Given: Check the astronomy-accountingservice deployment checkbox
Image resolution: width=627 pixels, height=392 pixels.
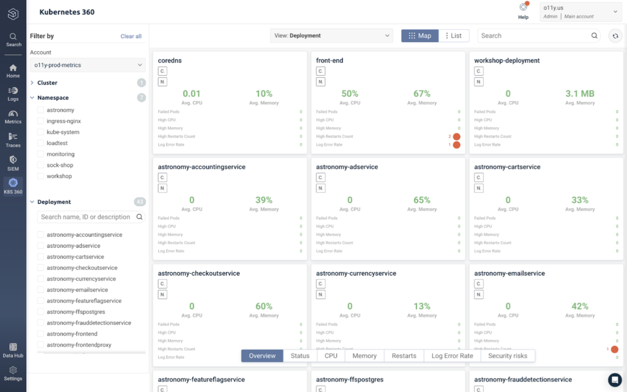Looking at the screenshot, I should tap(40, 234).
